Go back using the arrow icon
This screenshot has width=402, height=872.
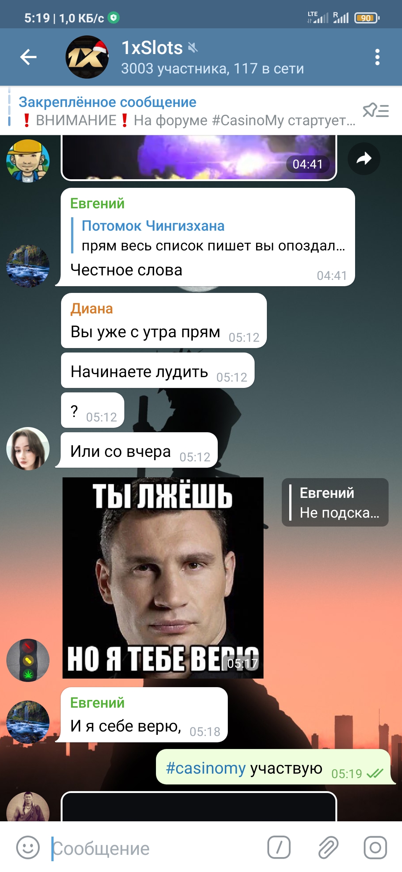tap(28, 57)
